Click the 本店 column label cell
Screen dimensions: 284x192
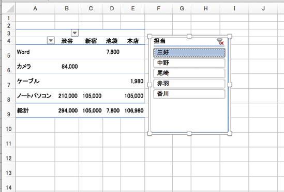[133, 41]
